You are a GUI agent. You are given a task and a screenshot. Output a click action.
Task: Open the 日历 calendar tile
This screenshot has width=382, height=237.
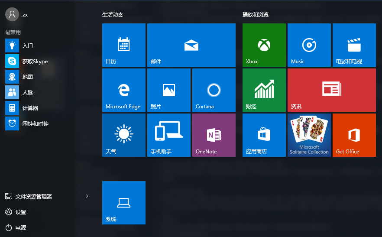pyautogui.click(x=124, y=45)
